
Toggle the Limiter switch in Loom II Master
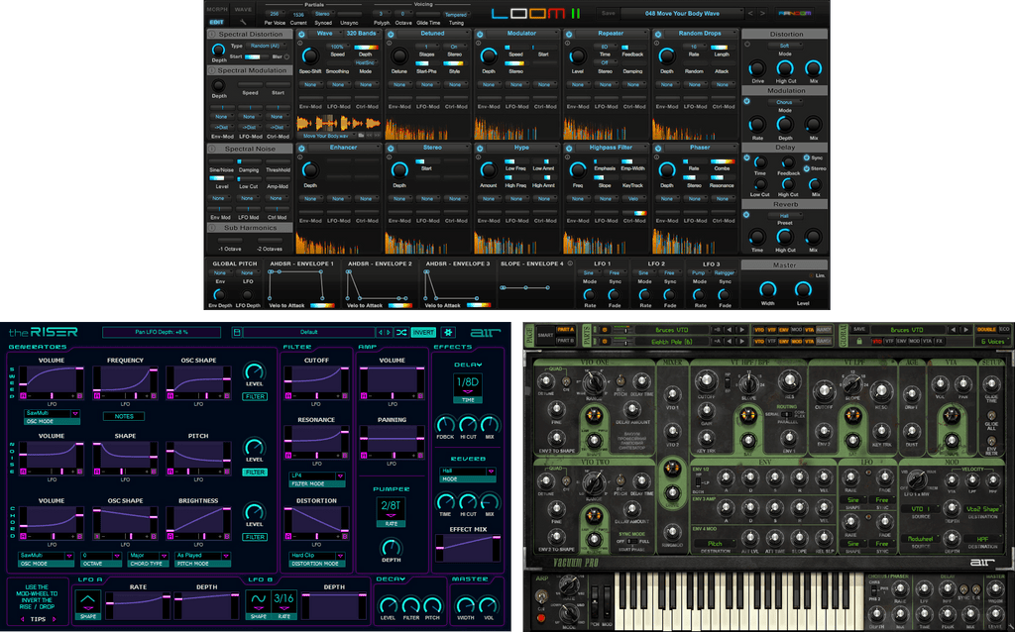[811, 275]
